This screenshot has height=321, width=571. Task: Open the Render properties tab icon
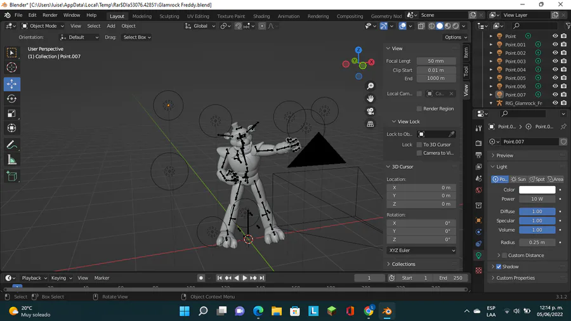(x=478, y=143)
